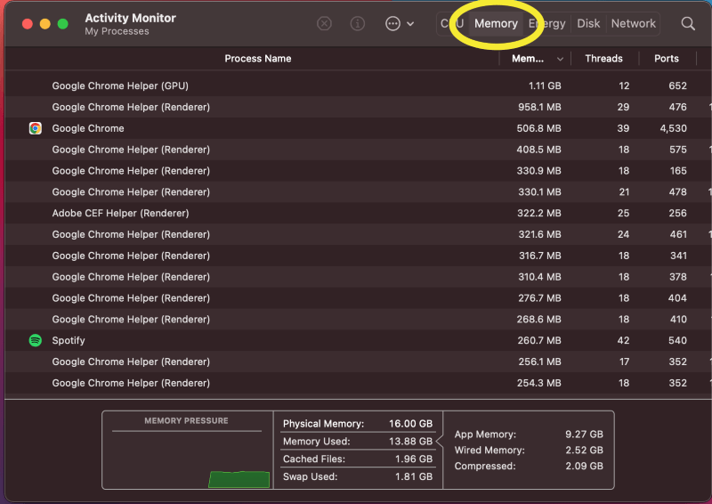Viewport: 712px width, 504px height.
Task: Select the Google Chrome app icon
Action: click(35, 128)
